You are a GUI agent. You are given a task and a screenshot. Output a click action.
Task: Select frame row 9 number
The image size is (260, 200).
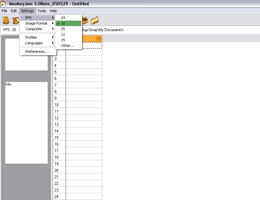(59, 98)
